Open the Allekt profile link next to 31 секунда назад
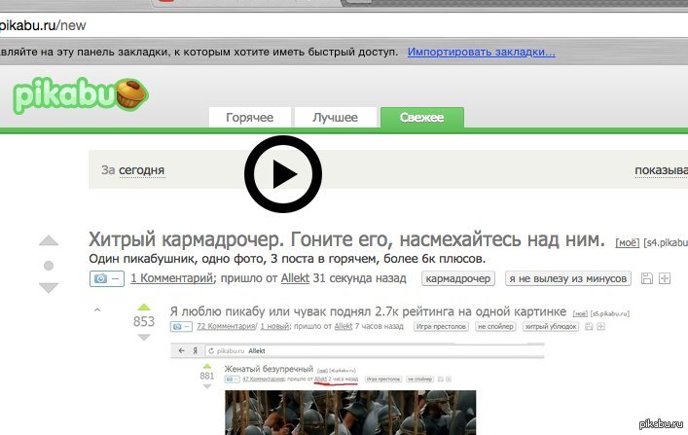This screenshot has height=435, width=688. pos(295,278)
